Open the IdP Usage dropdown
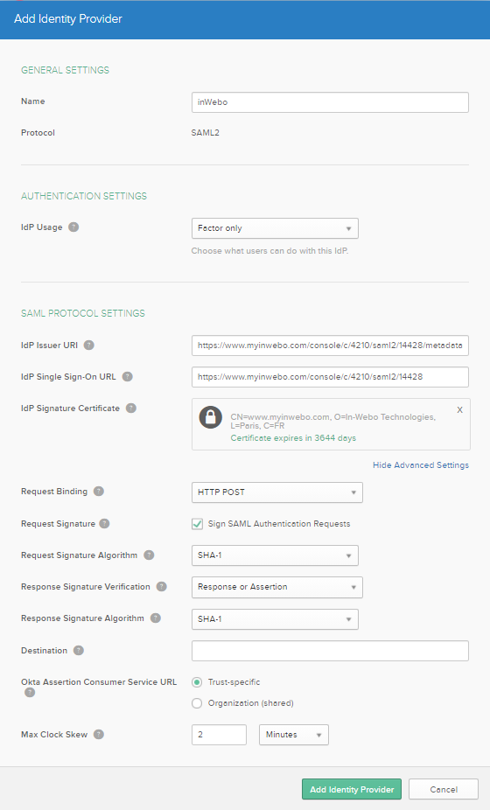 pyautogui.click(x=275, y=228)
